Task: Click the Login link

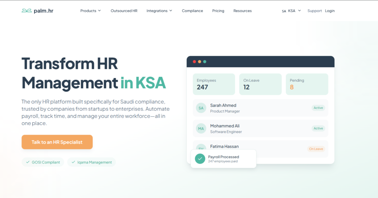Action: (x=330, y=11)
